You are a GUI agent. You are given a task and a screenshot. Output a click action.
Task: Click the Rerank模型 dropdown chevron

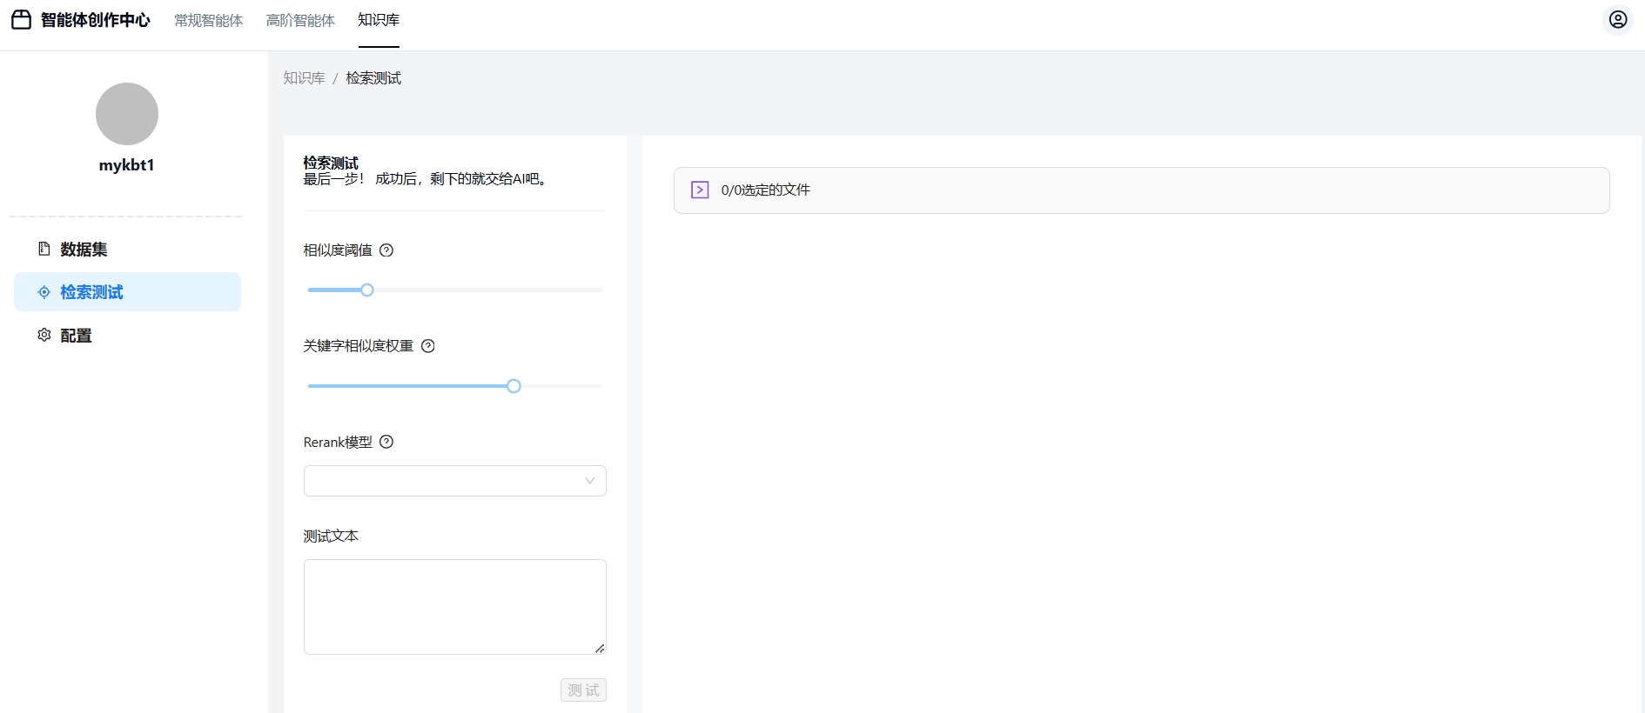[589, 481]
